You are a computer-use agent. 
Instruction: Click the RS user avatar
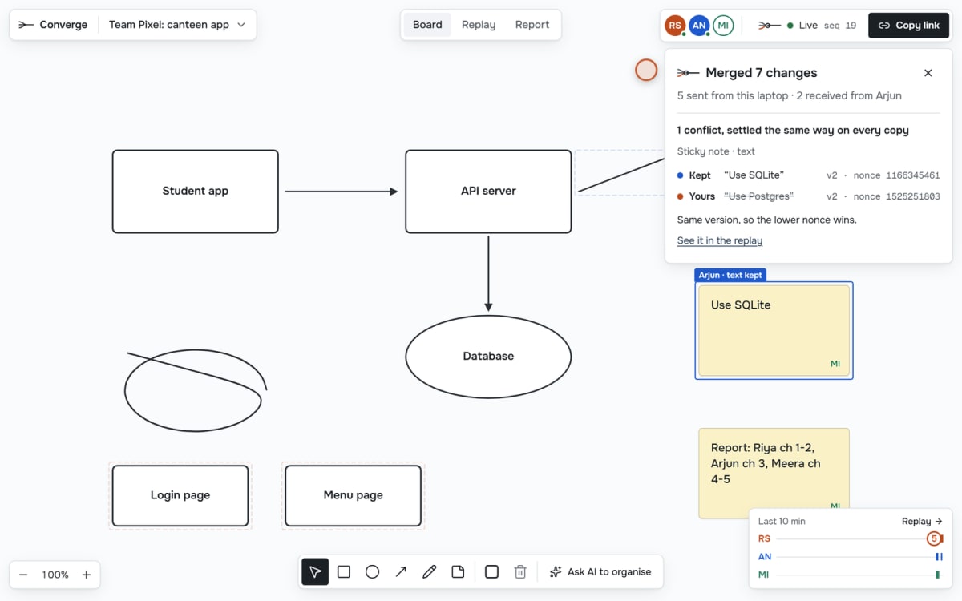pos(675,26)
